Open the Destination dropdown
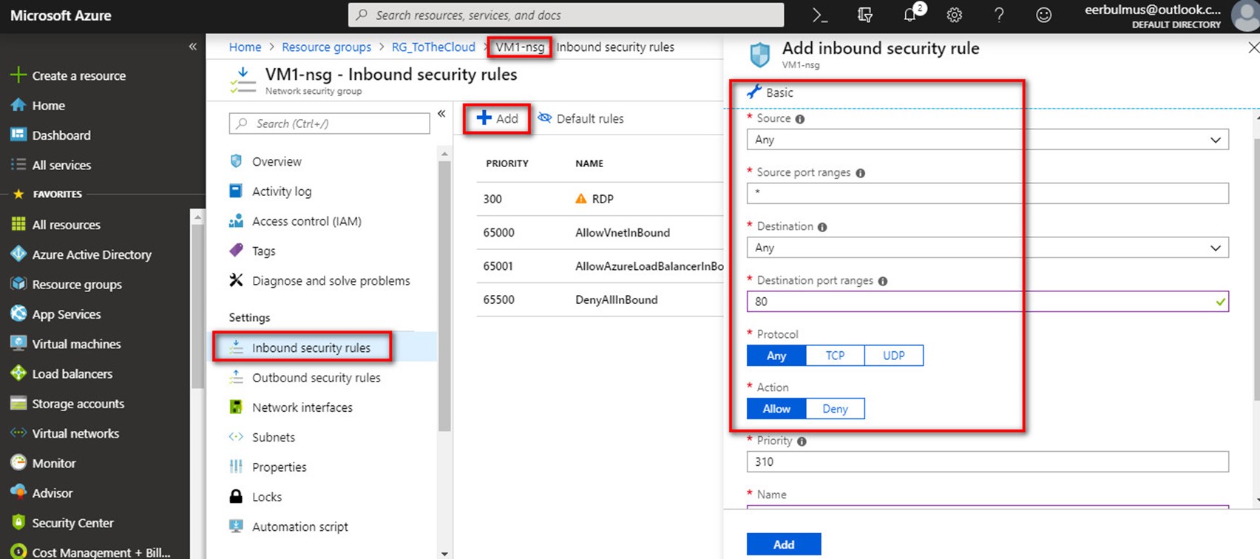 point(988,248)
